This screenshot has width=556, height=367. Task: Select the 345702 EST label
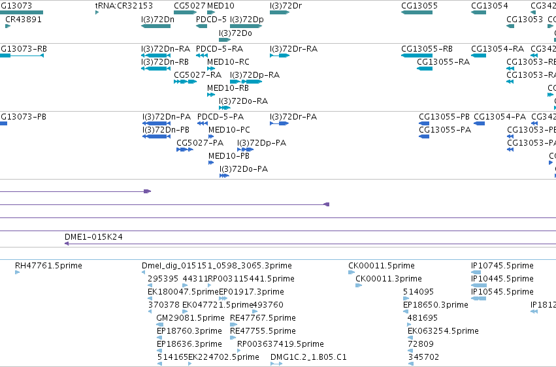pyautogui.click(x=423, y=357)
